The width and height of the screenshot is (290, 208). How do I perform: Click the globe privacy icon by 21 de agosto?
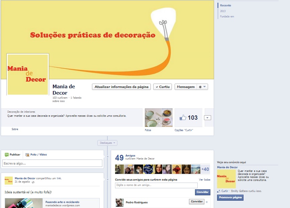pyautogui.click(x=33, y=182)
